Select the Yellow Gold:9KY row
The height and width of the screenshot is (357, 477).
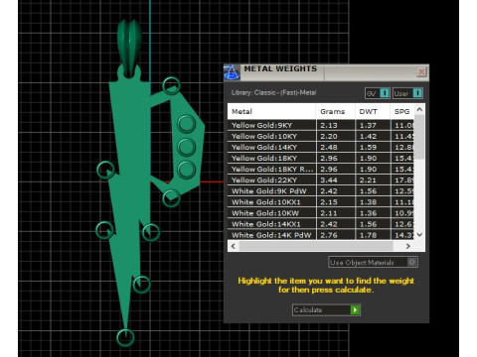coord(321,125)
